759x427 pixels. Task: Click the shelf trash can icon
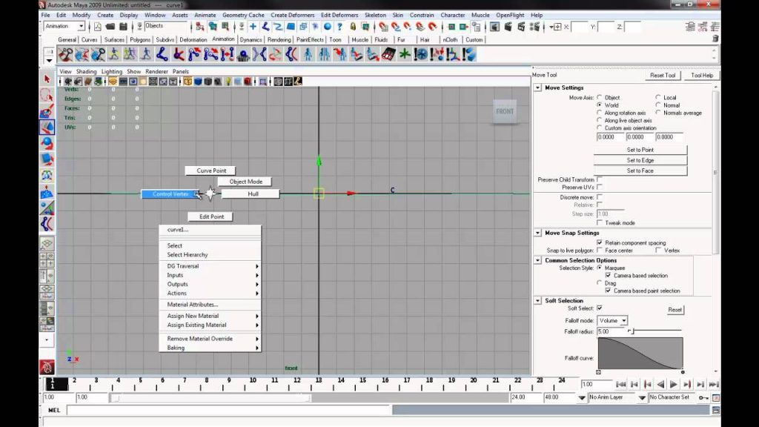click(x=715, y=39)
